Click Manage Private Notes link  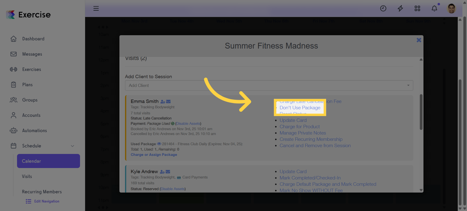(x=303, y=133)
